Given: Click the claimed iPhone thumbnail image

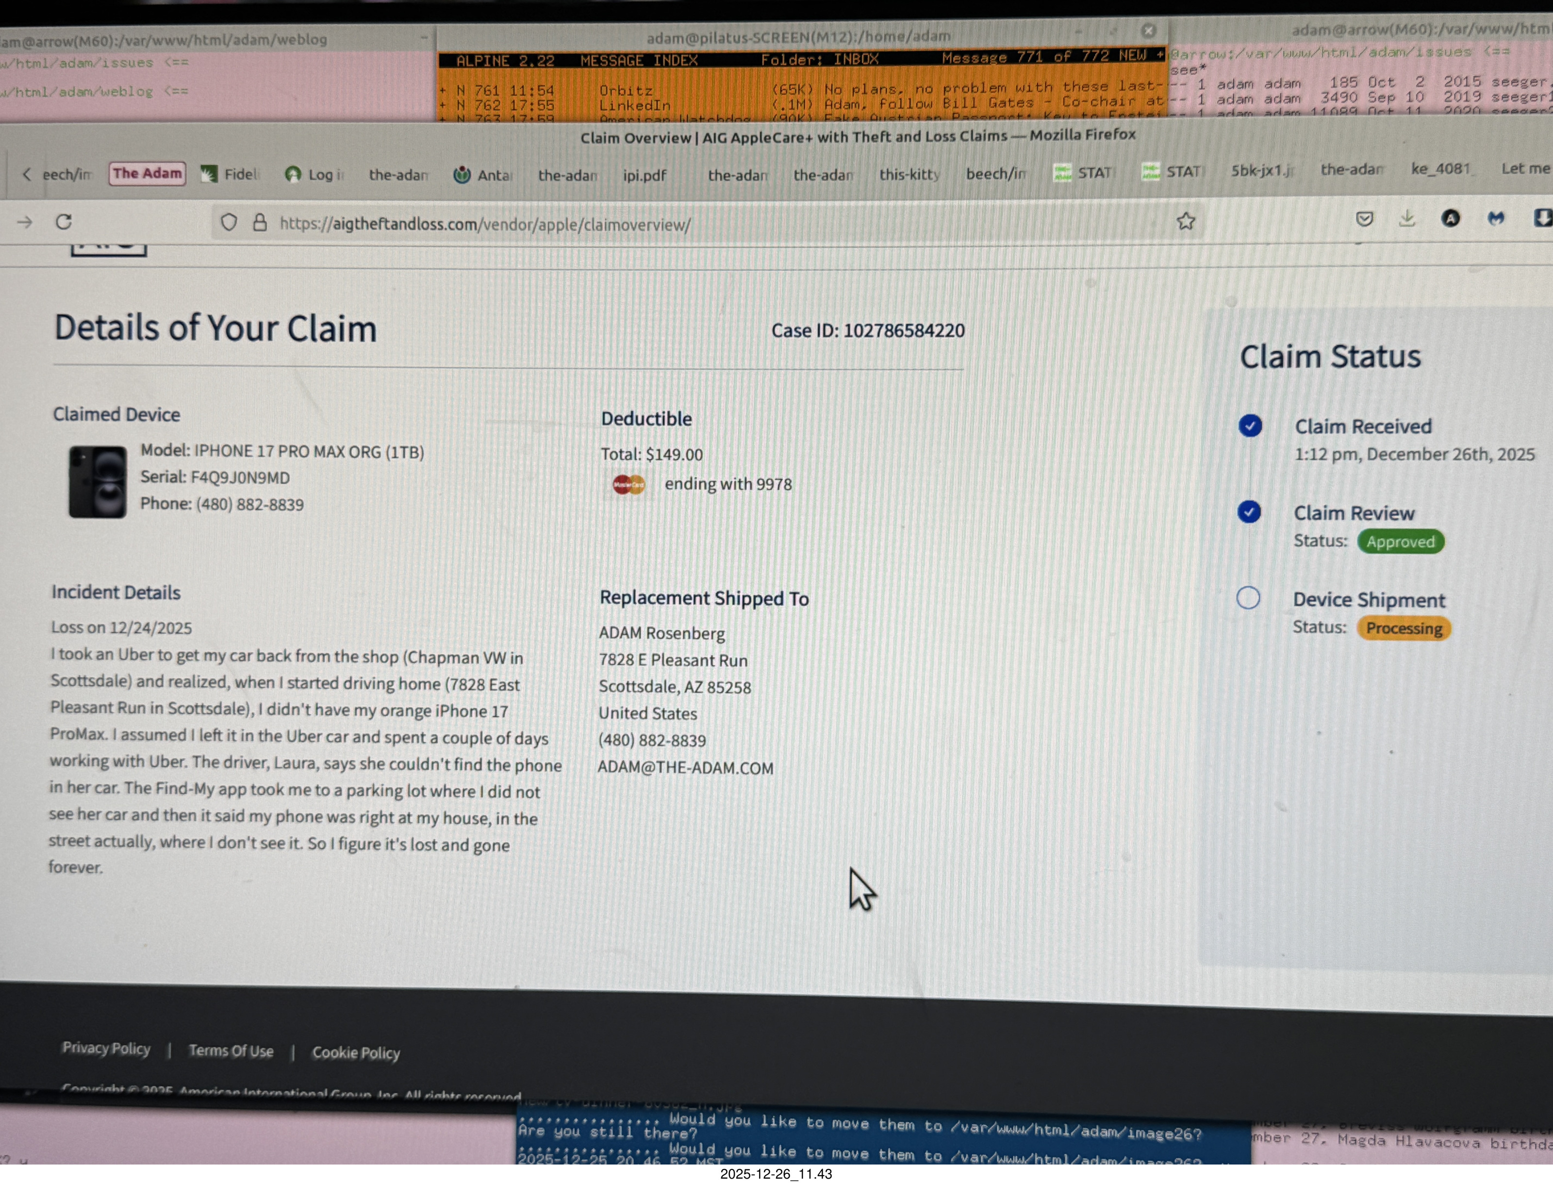Looking at the screenshot, I should [x=98, y=482].
